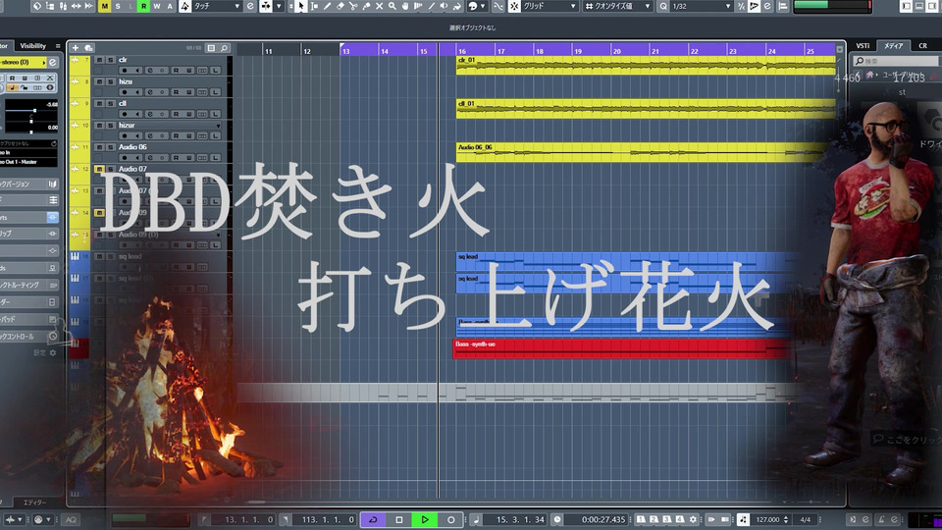Open the track list search magnifier
The height and width of the screenshot is (530, 942).
(224, 47)
